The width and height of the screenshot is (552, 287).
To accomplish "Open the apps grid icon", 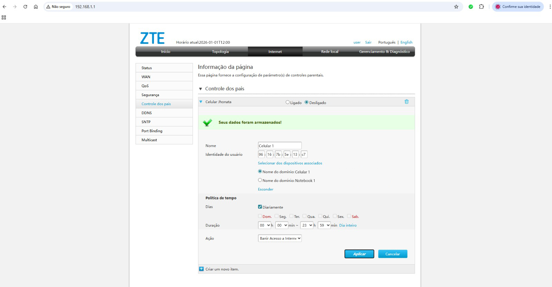I will (x=4, y=17).
